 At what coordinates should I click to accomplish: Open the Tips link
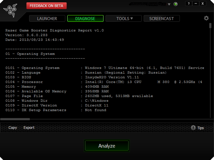[x=201, y=128]
